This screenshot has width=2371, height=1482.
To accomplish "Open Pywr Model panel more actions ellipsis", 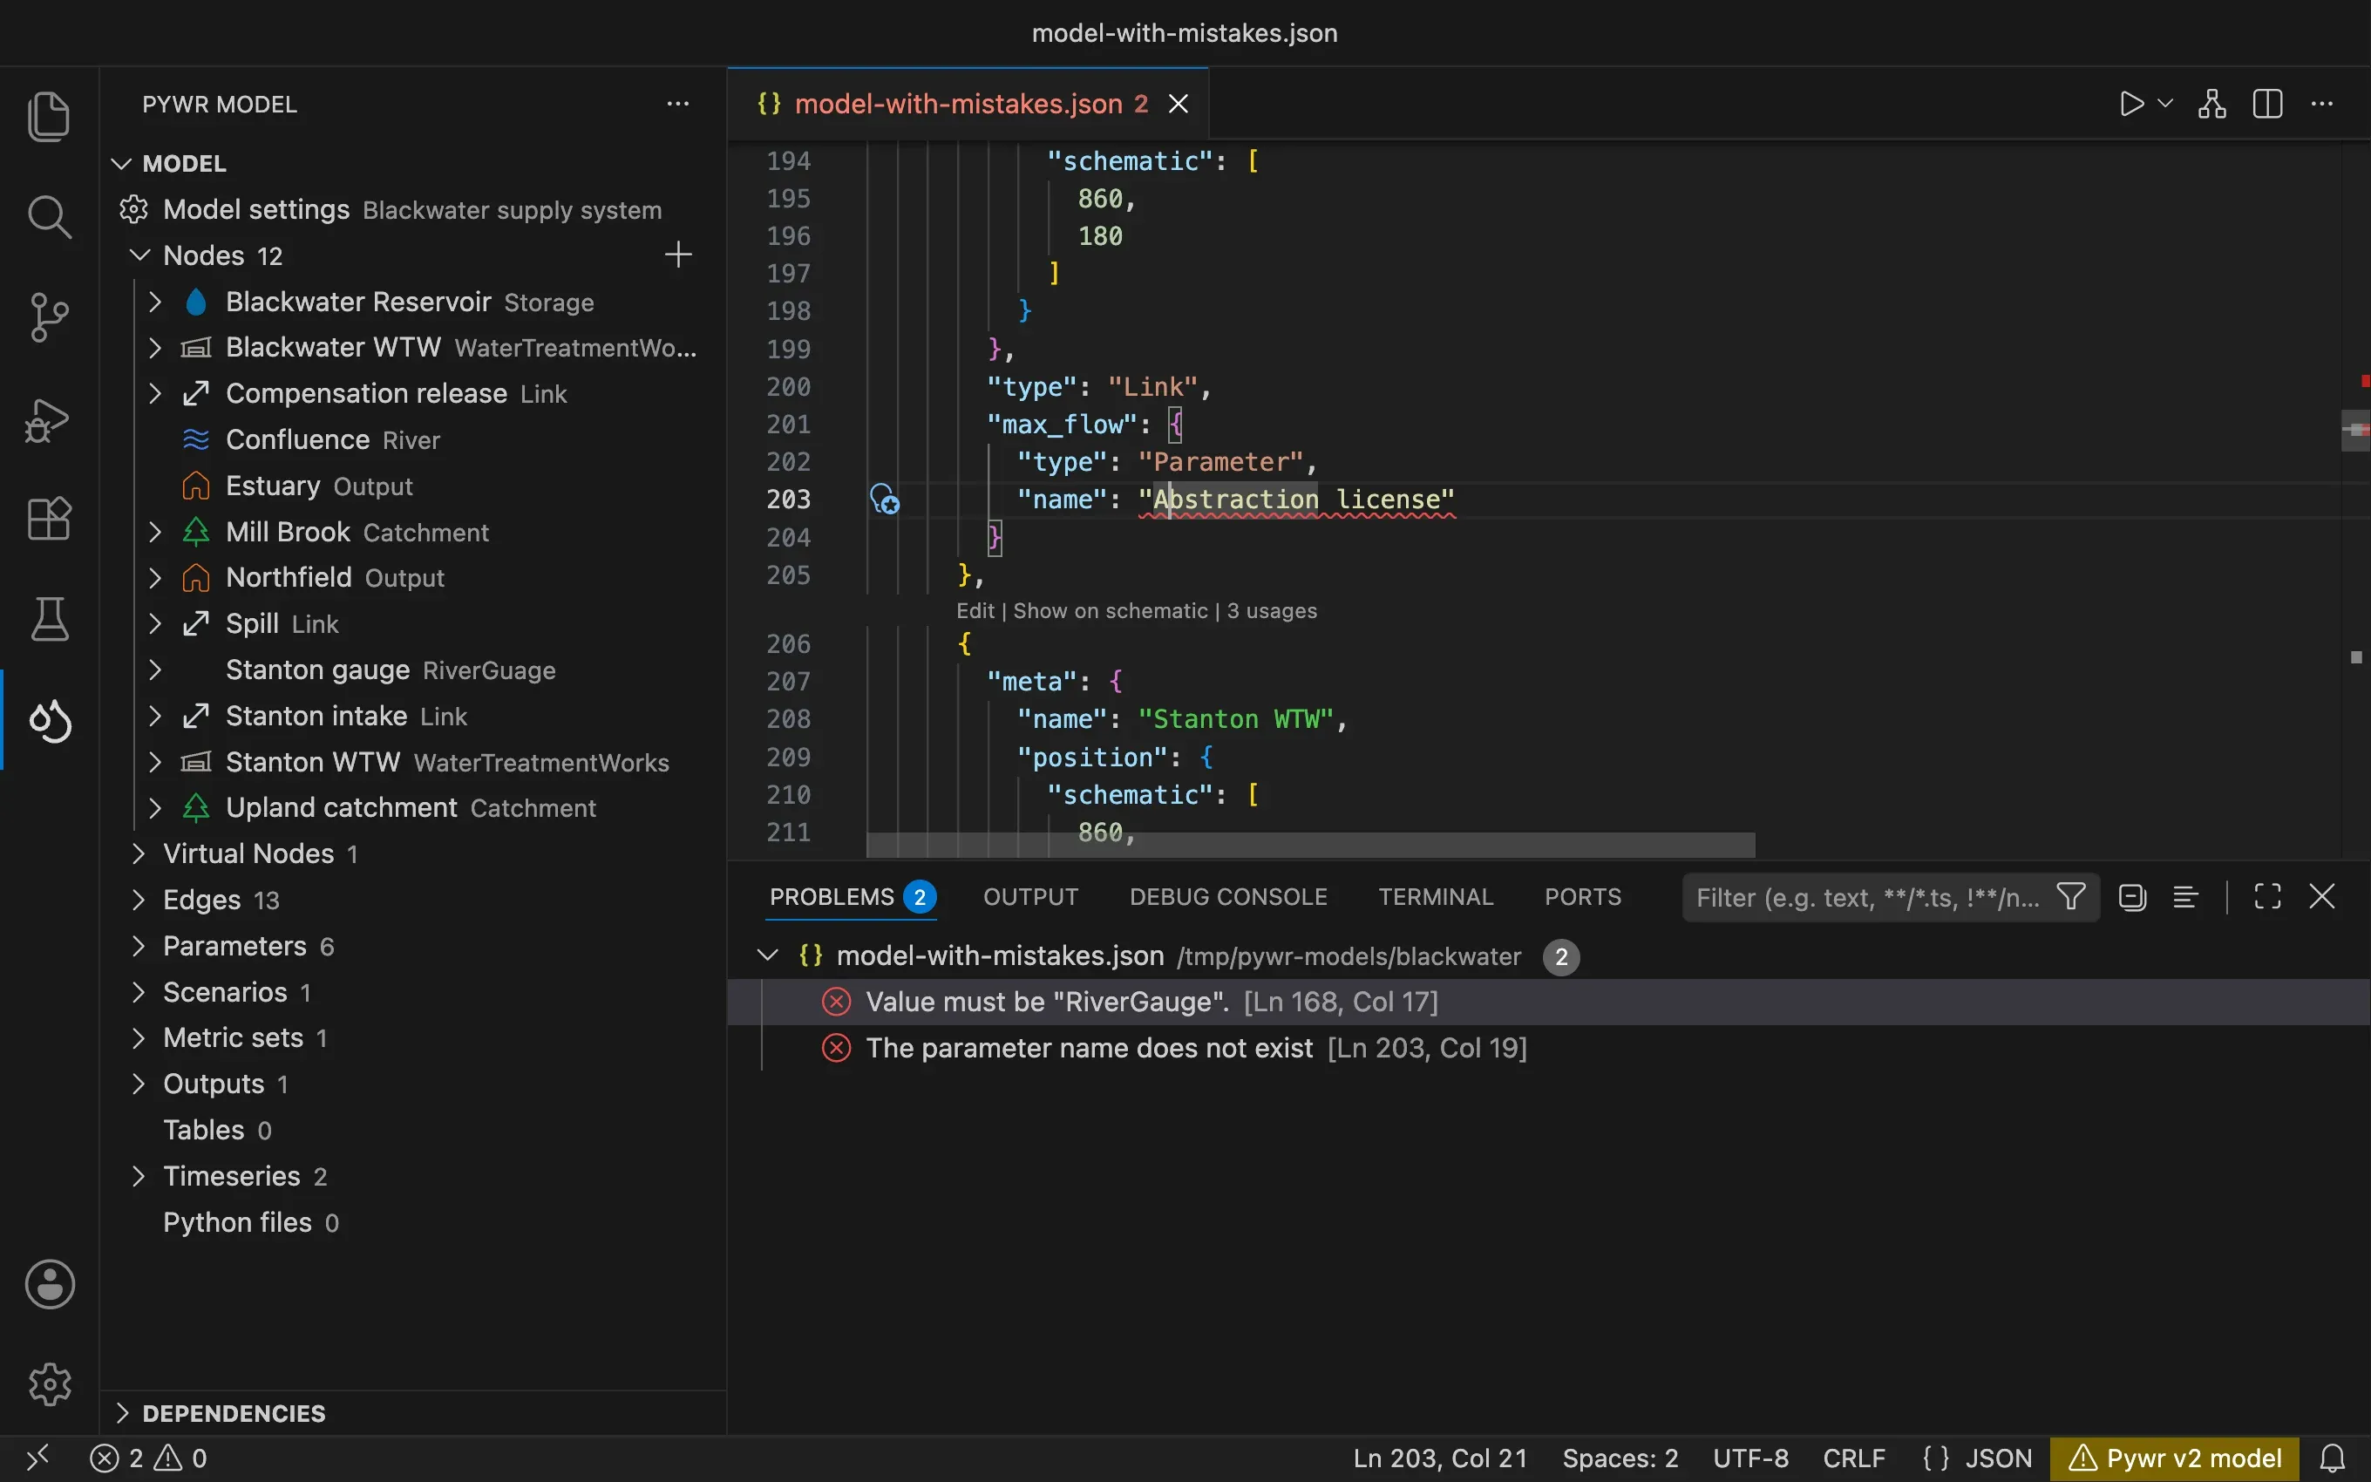I will pyautogui.click(x=678, y=104).
